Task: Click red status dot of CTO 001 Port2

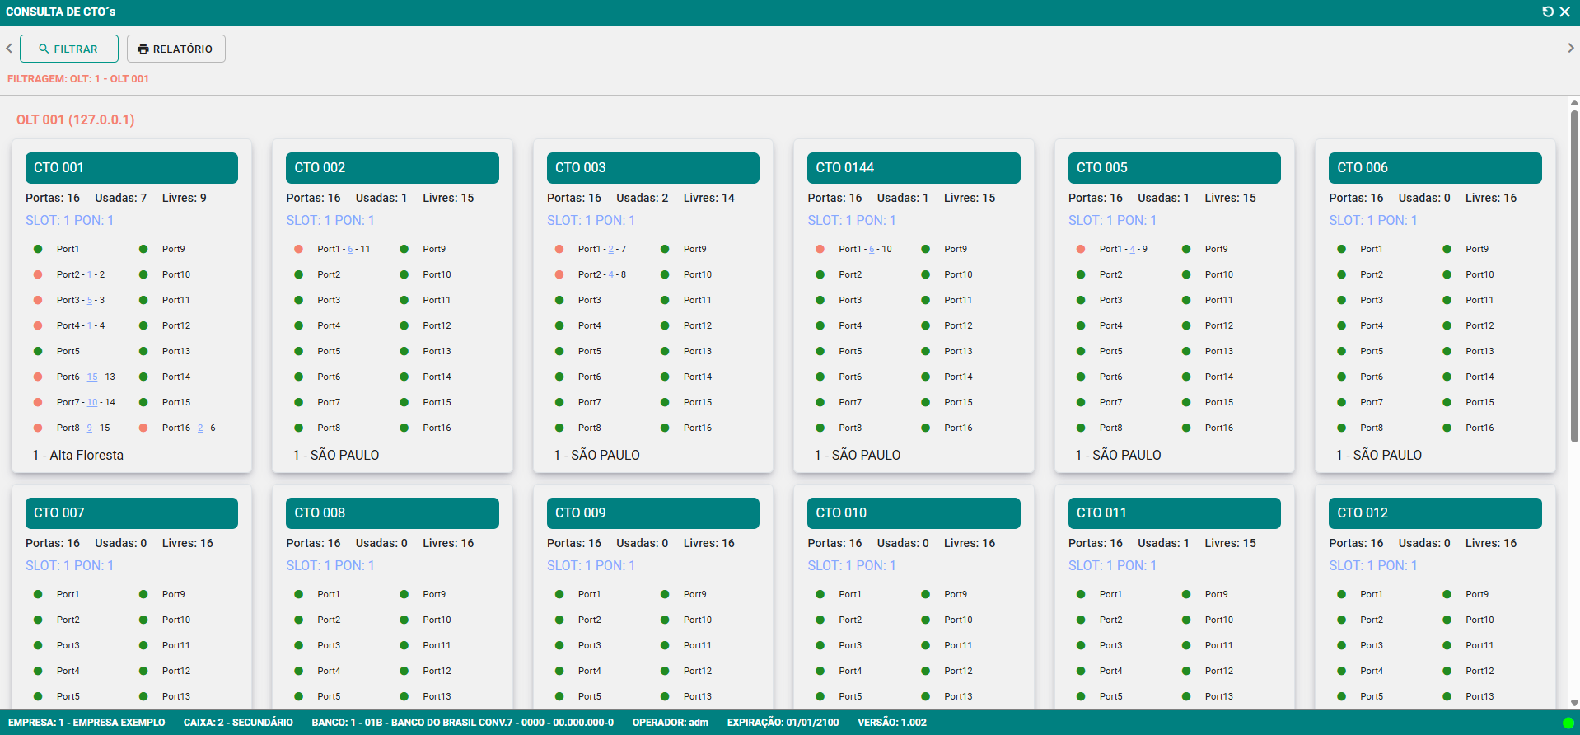Action: coord(38,274)
